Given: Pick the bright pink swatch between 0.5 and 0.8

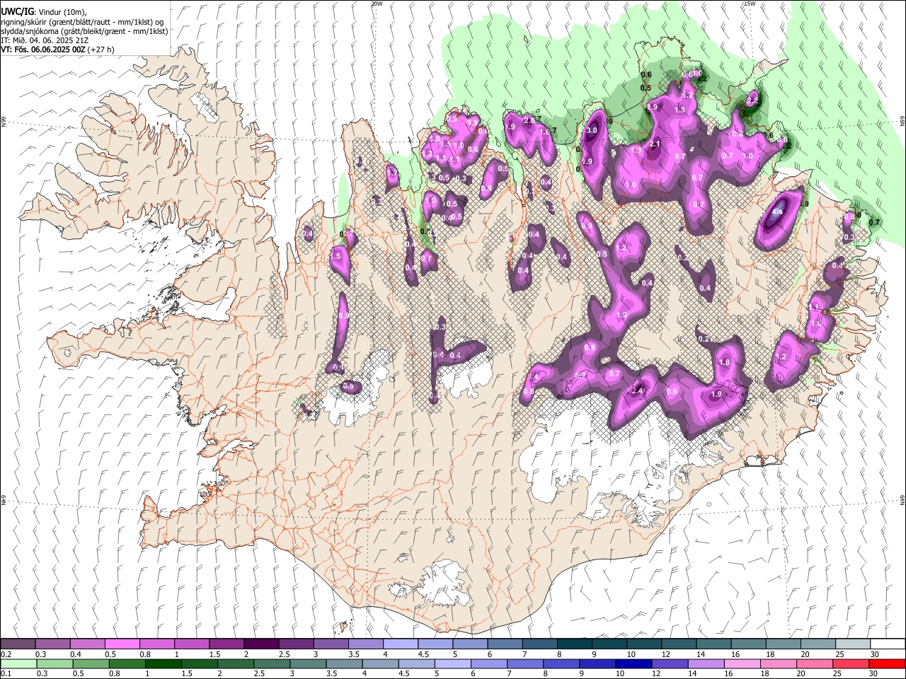Looking at the screenshot, I should pyautogui.click(x=122, y=644).
